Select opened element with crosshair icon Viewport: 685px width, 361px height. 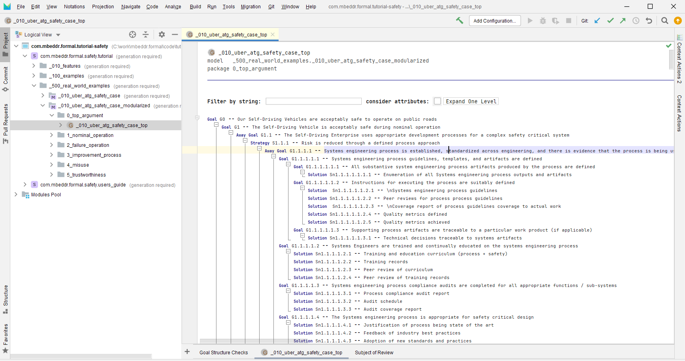pyautogui.click(x=133, y=34)
